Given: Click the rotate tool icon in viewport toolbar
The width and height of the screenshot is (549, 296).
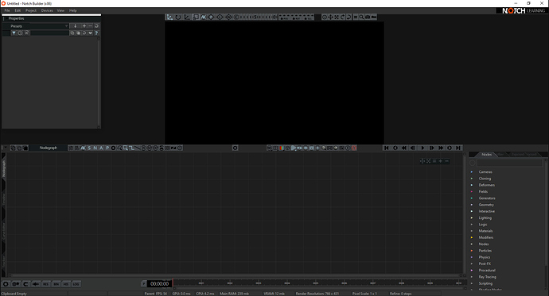Looking at the screenshot, I should (178, 17).
